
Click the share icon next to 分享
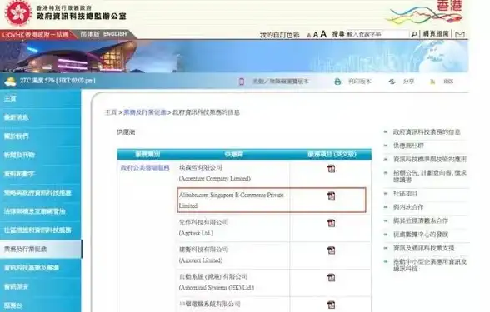tap(392, 82)
